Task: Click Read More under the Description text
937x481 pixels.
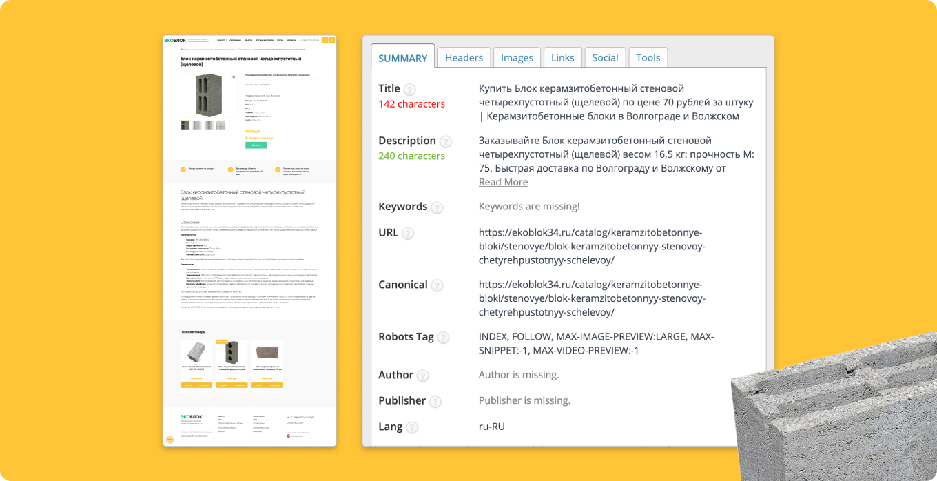Action: click(x=503, y=182)
